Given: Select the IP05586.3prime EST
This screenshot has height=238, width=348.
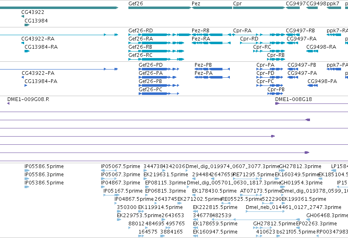Looking at the screenshot, I should point(27,179).
